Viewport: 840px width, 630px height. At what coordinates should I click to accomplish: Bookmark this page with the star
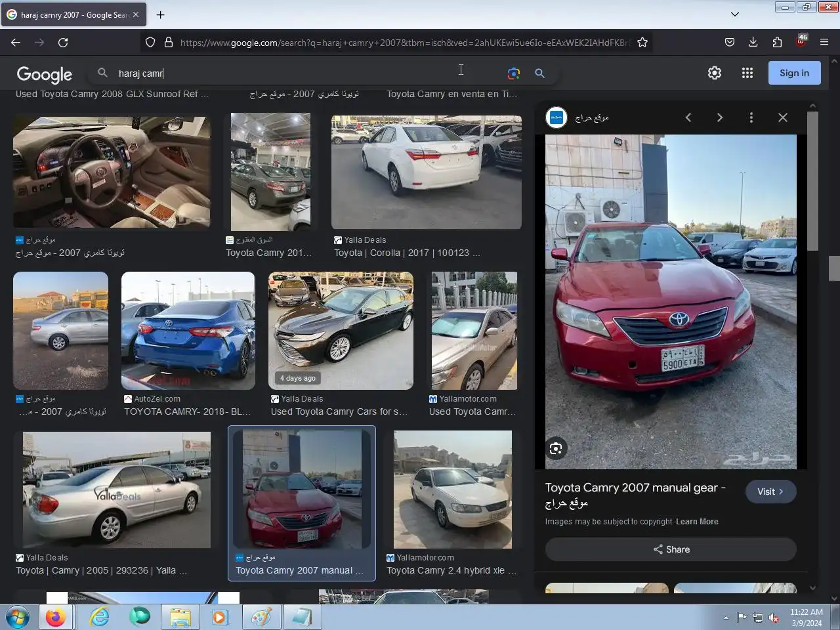click(x=642, y=42)
